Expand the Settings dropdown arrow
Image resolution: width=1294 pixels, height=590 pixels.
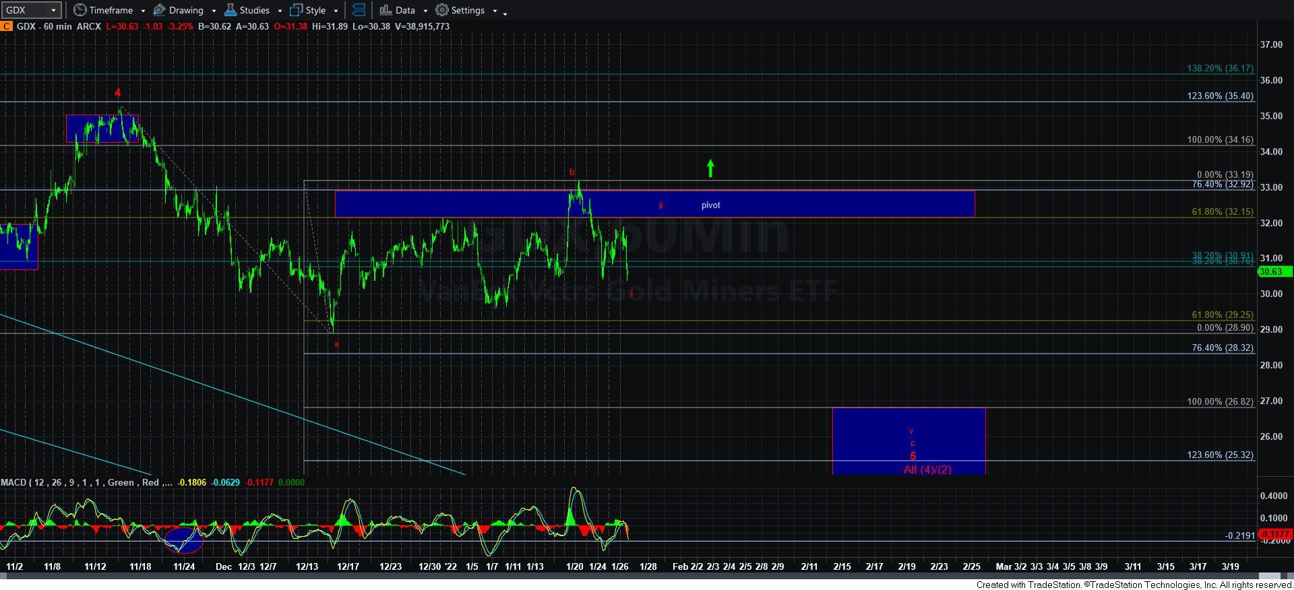[495, 11]
